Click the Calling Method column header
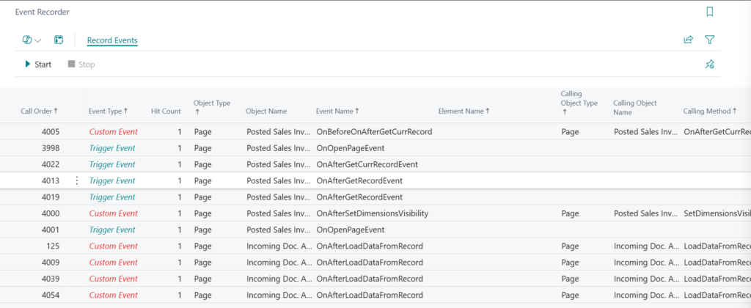This screenshot has height=308, width=751. coord(709,111)
